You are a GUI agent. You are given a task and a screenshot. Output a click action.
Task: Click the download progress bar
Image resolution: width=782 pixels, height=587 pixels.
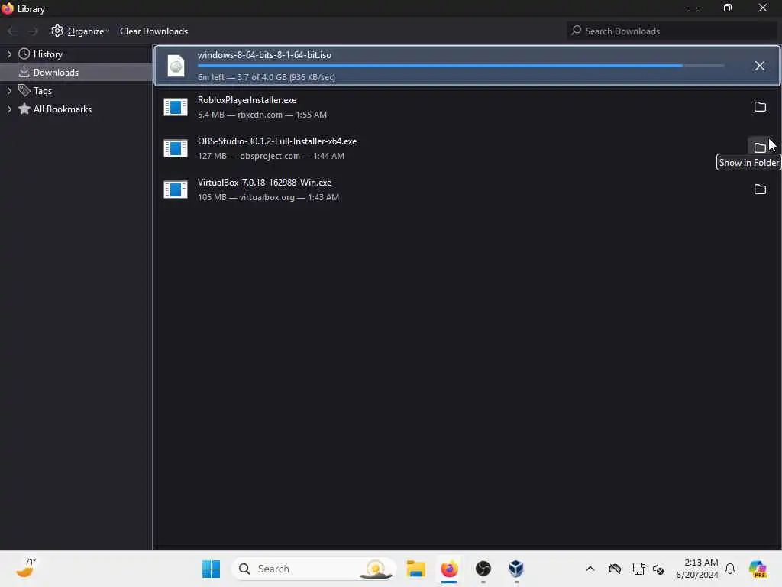pyautogui.click(x=460, y=66)
